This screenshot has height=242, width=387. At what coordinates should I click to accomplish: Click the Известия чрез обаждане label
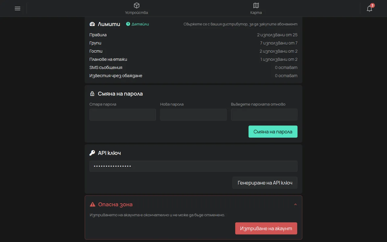point(116,76)
